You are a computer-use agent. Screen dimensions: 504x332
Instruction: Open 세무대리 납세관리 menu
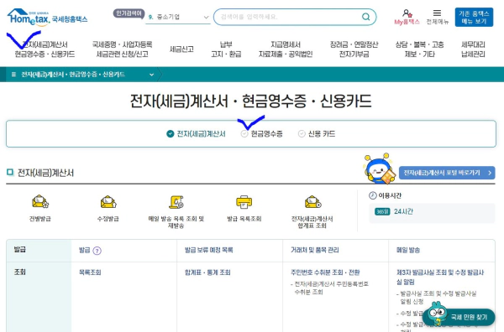click(x=473, y=49)
